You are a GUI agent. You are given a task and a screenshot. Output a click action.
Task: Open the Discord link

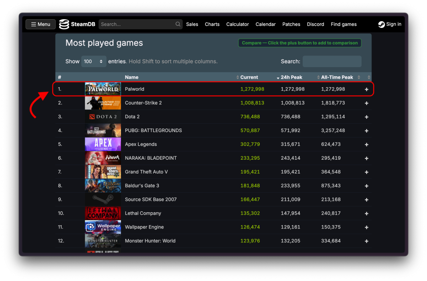coord(315,24)
